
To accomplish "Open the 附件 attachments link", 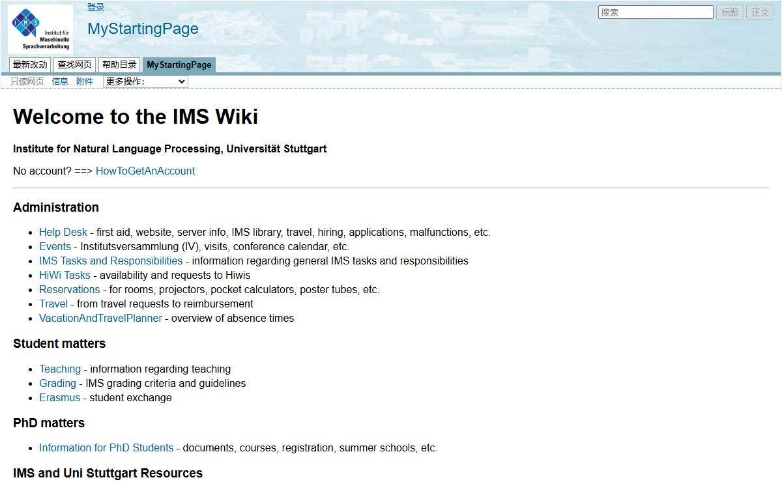I will click(x=85, y=81).
